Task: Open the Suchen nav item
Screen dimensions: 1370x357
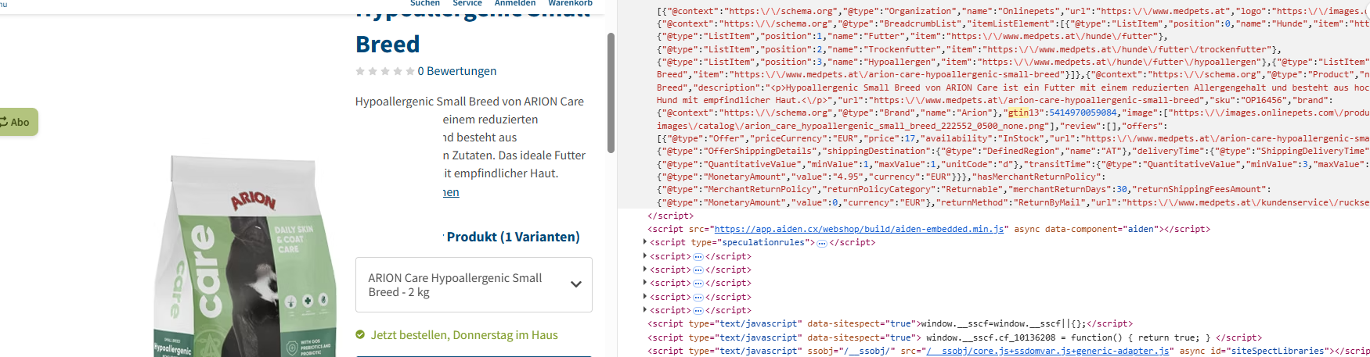Action: click(425, 3)
